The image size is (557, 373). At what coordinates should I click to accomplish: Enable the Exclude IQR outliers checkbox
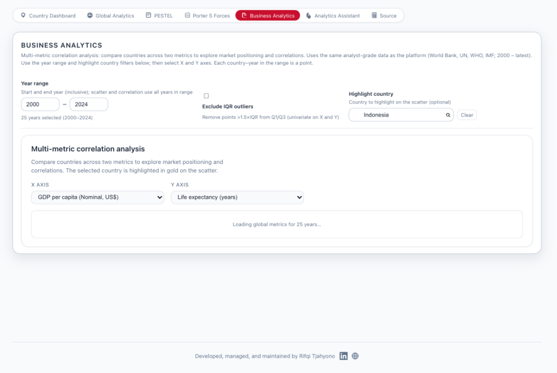coord(206,96)
